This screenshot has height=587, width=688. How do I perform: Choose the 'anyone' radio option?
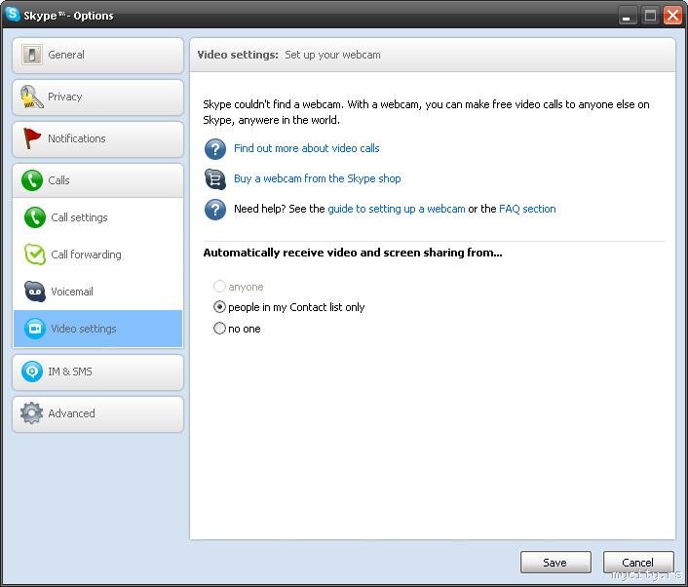[x=220, y=287]
